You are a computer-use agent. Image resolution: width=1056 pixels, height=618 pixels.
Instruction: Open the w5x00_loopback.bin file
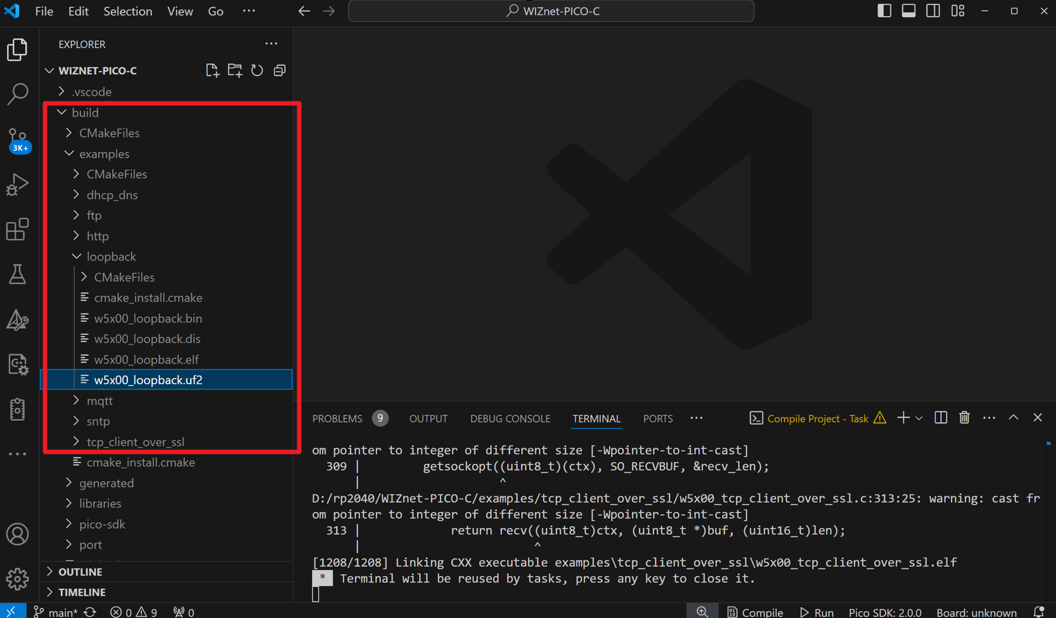point(148,318)
